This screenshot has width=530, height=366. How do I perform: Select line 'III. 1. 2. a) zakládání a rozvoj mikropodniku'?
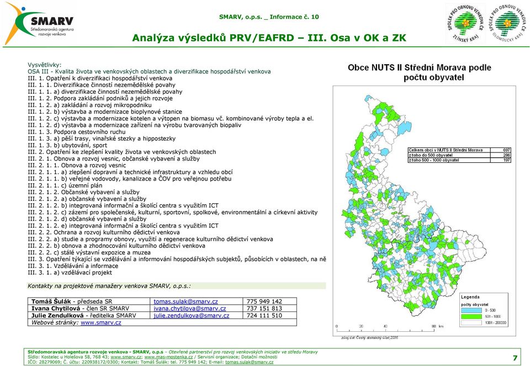pos(89,105)
